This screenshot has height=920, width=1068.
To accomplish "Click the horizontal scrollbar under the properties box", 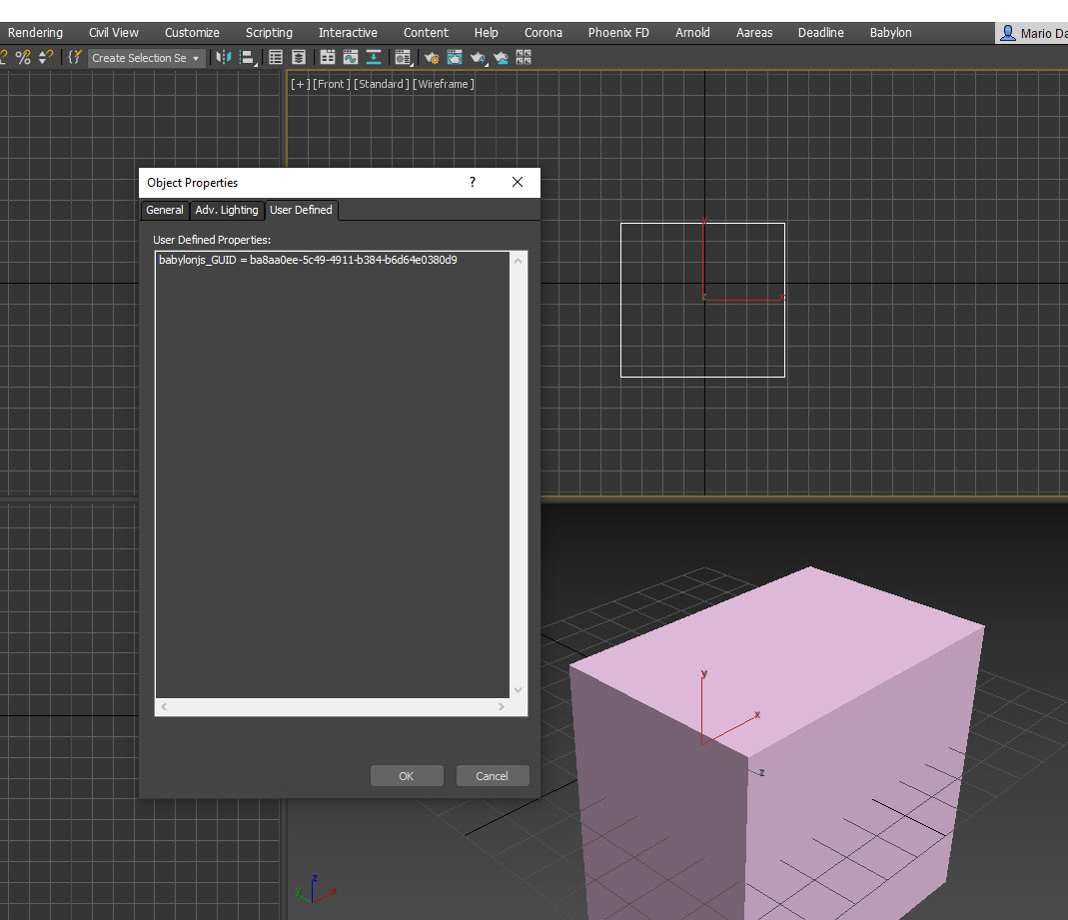I will [332, 707].
